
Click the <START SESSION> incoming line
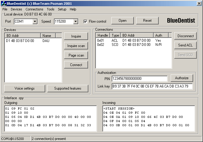[119, 109]
